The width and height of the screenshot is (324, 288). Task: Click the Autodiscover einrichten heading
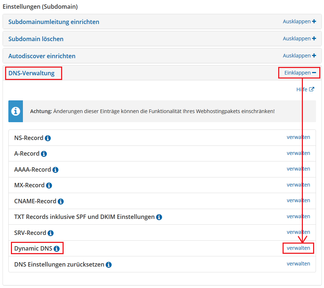pyautogui.click(x=42, y=56)
